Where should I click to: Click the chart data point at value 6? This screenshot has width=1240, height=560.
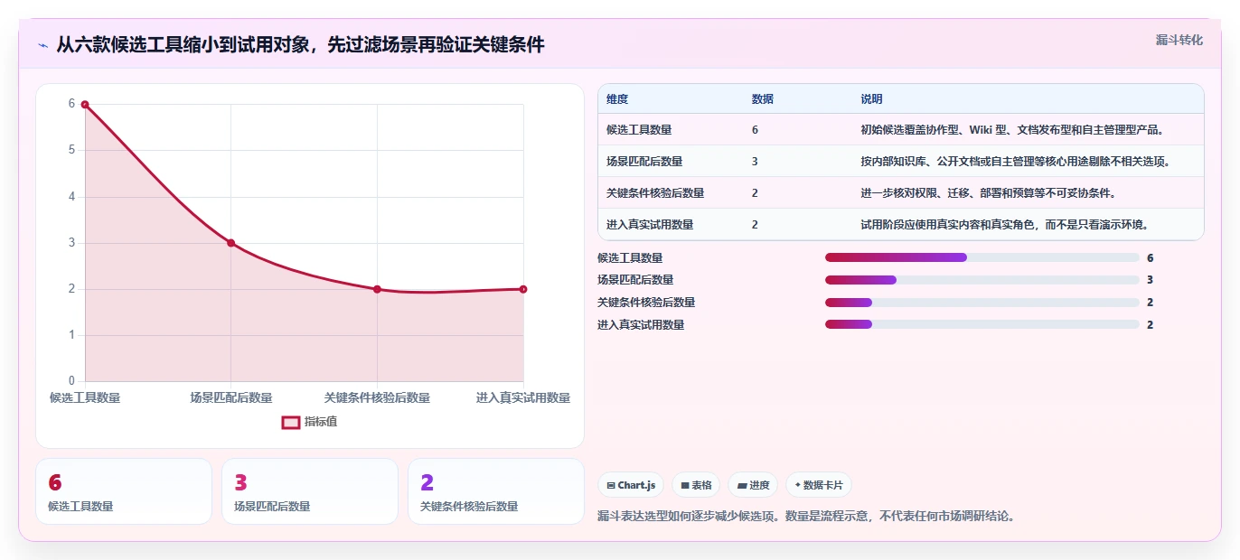pyautogui.click(x=85, y=105)
